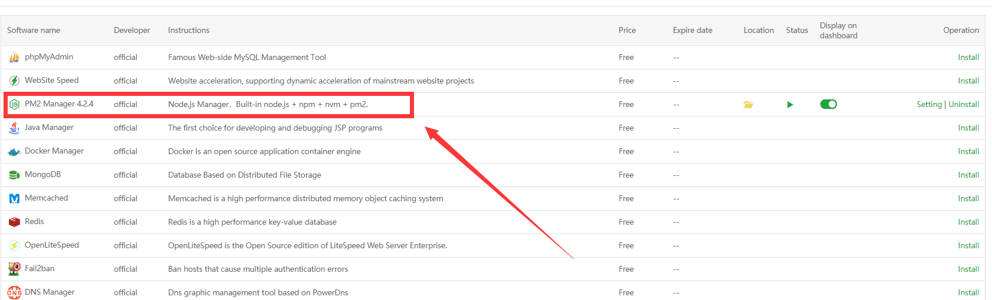Click the MongoDB green database icon
The image size is (992, 300).
point(14,175)
